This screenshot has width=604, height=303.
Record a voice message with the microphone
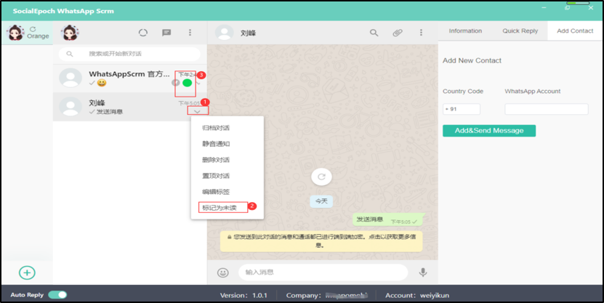pyautogui.click(x=423, y=272)
